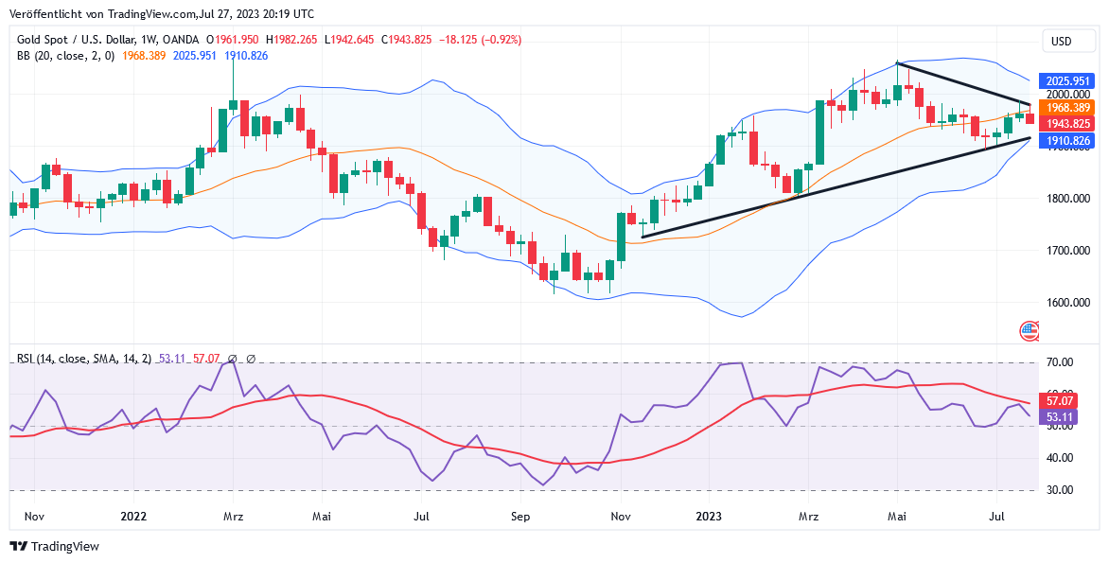Click the red 57.07 RSI axis tag
Screen dimensions: 1109x563
1058,400
